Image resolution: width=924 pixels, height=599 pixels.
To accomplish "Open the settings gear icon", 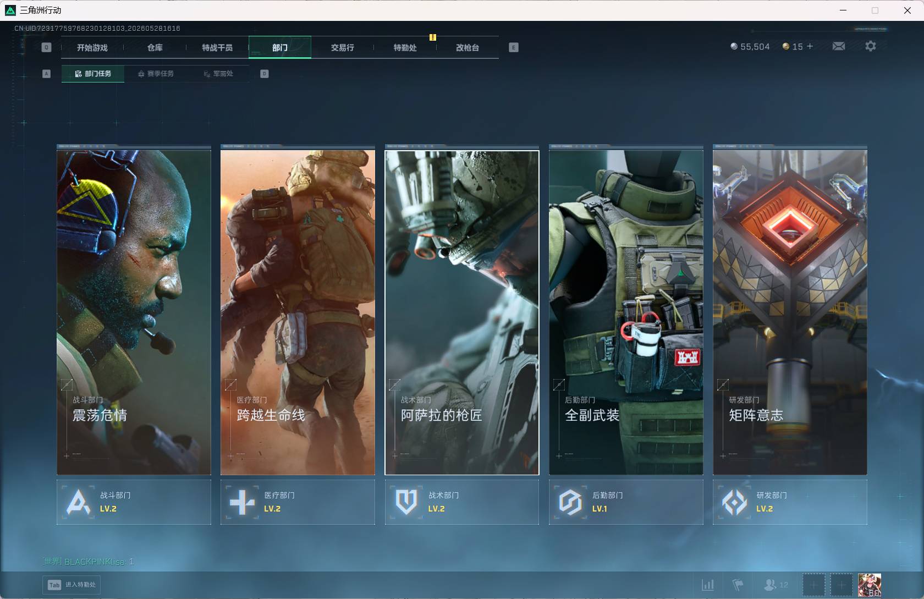I will coord(870,46).
